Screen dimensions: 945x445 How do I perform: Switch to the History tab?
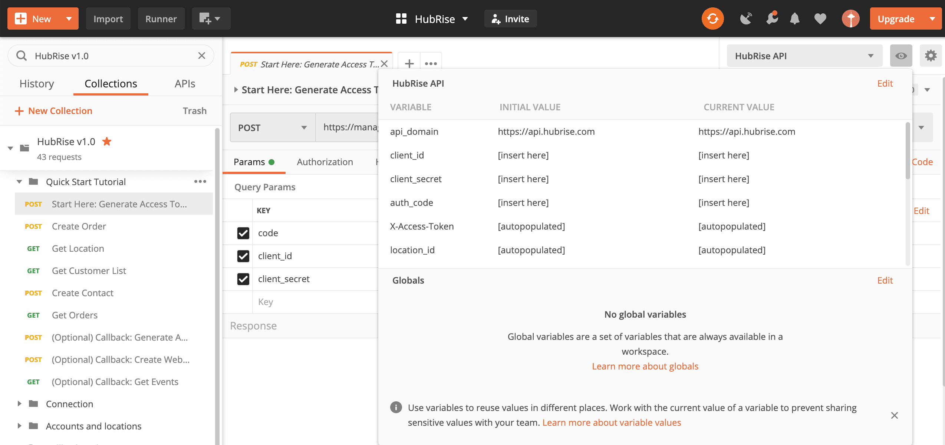coord(36,84)
